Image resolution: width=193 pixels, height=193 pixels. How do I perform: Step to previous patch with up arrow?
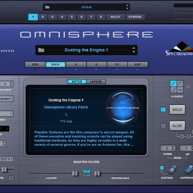coord(134,48)
